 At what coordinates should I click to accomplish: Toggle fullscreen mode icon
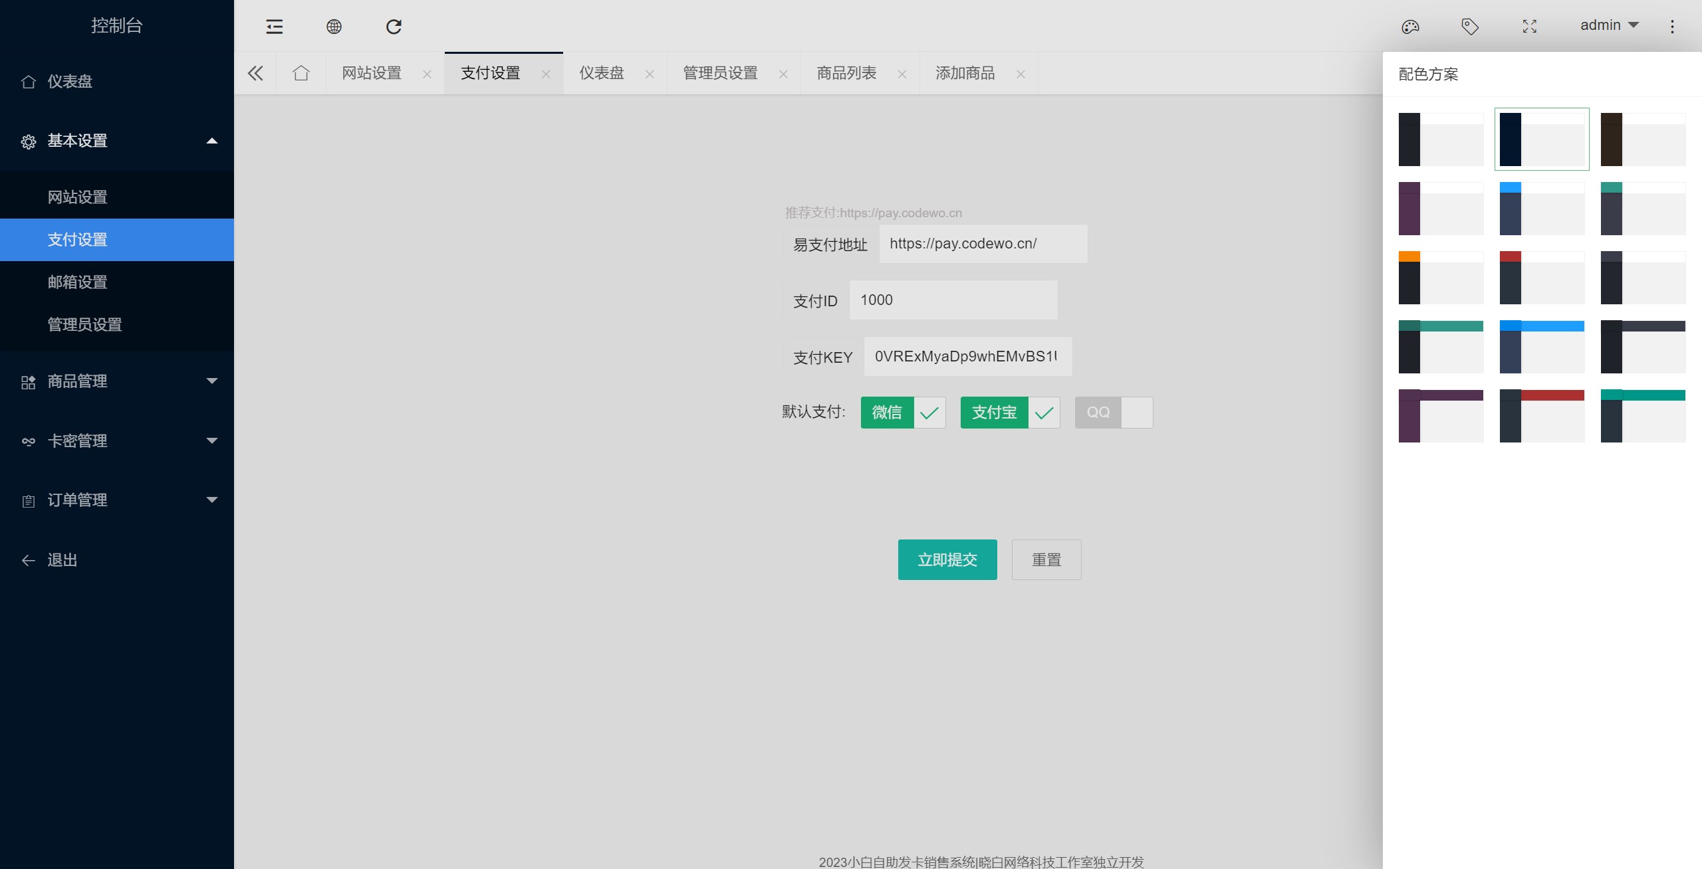(1530, 27)
